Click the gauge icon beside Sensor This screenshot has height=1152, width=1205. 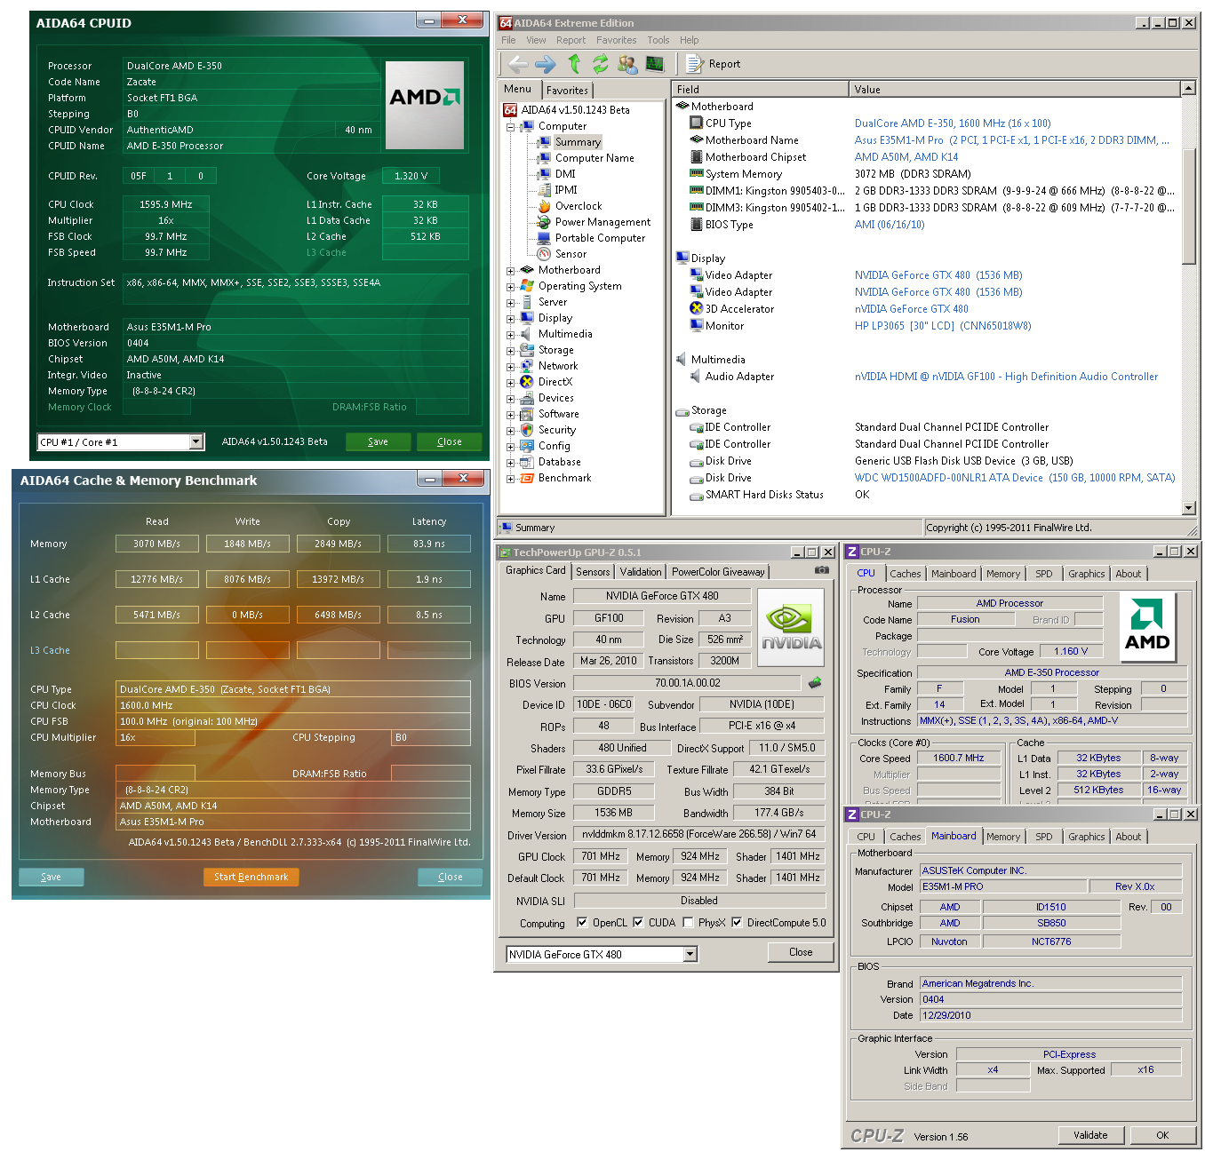[x=545, y=254]
